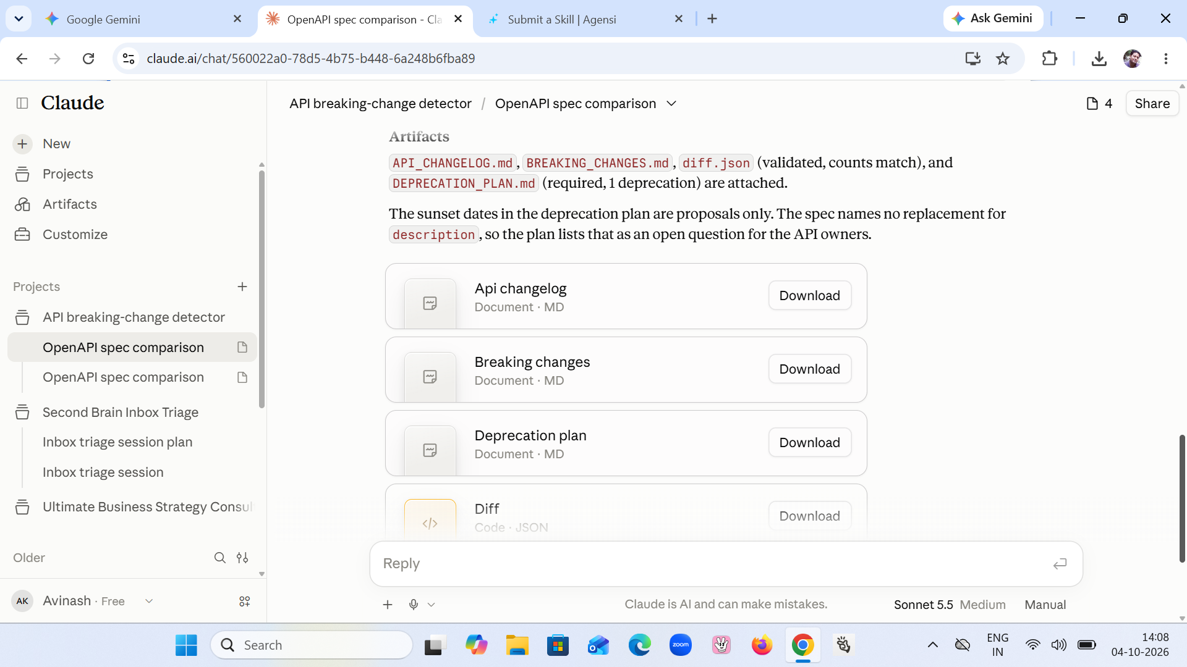Select highlighted OpenAPI spec comparison chat

pos(132,348)
